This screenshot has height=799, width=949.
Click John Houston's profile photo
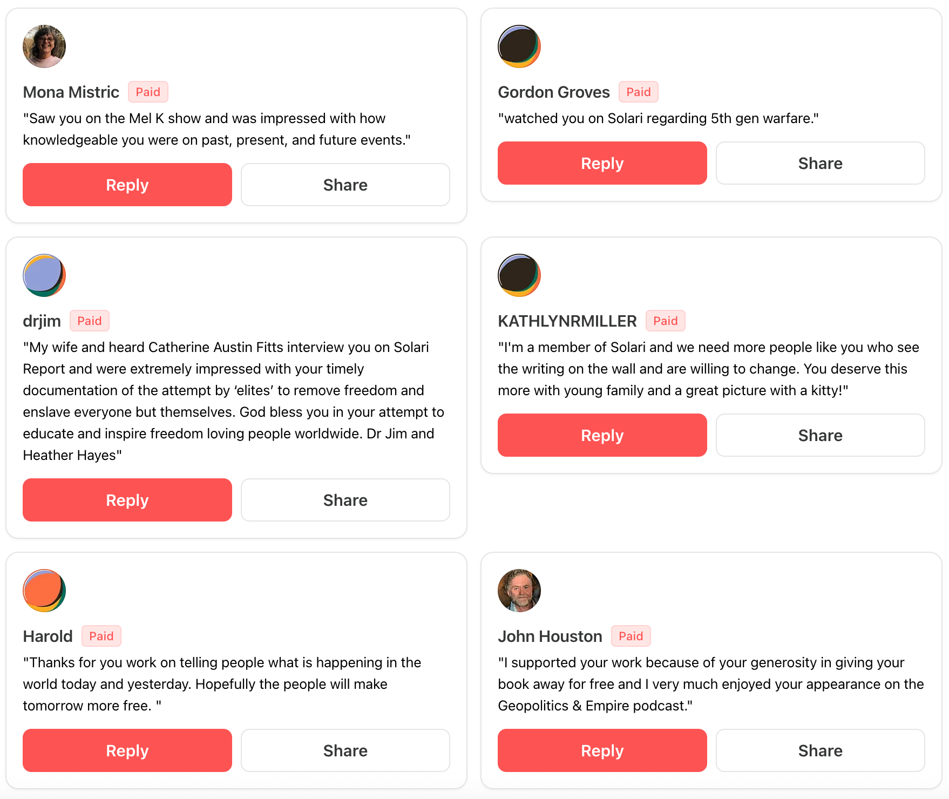(519, 591)
